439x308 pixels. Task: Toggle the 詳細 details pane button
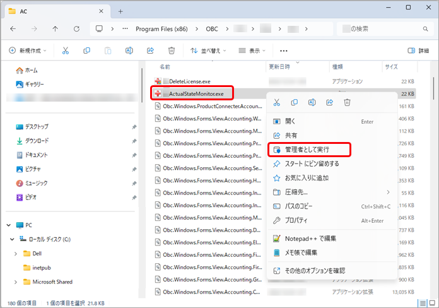[418, 50]
